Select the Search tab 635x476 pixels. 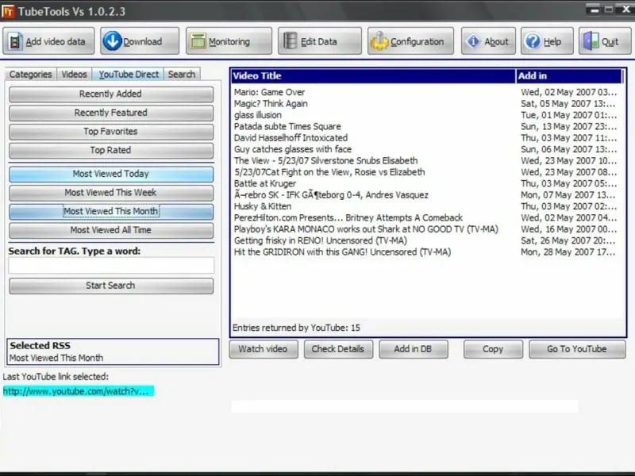[182, 74]
